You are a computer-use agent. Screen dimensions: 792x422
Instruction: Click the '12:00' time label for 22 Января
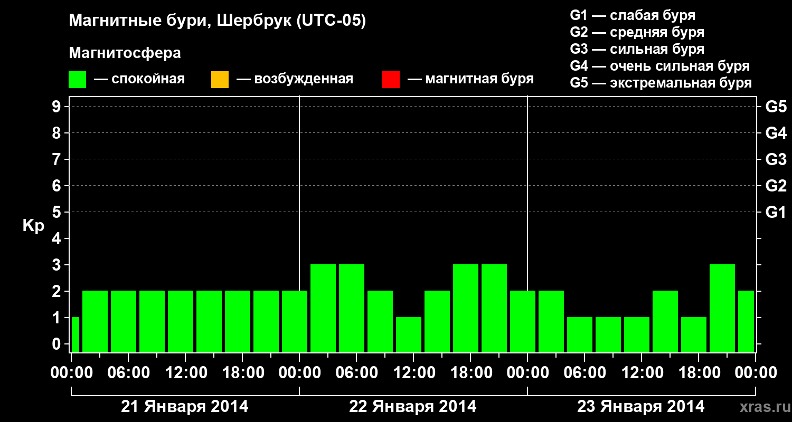click(413, 373)
